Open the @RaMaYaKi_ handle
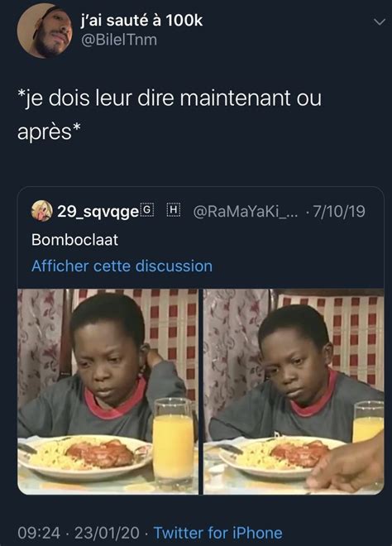Screen dimensions: 392x546 coord(245,211)
